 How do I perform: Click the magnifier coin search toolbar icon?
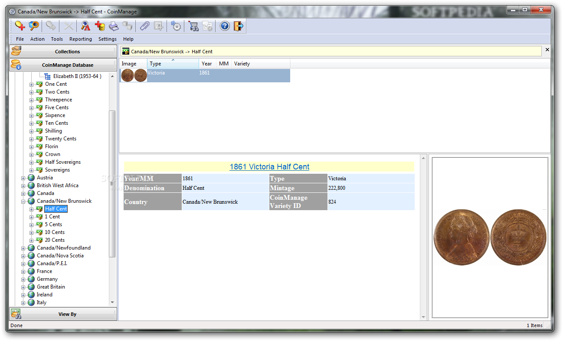point(34,26)
